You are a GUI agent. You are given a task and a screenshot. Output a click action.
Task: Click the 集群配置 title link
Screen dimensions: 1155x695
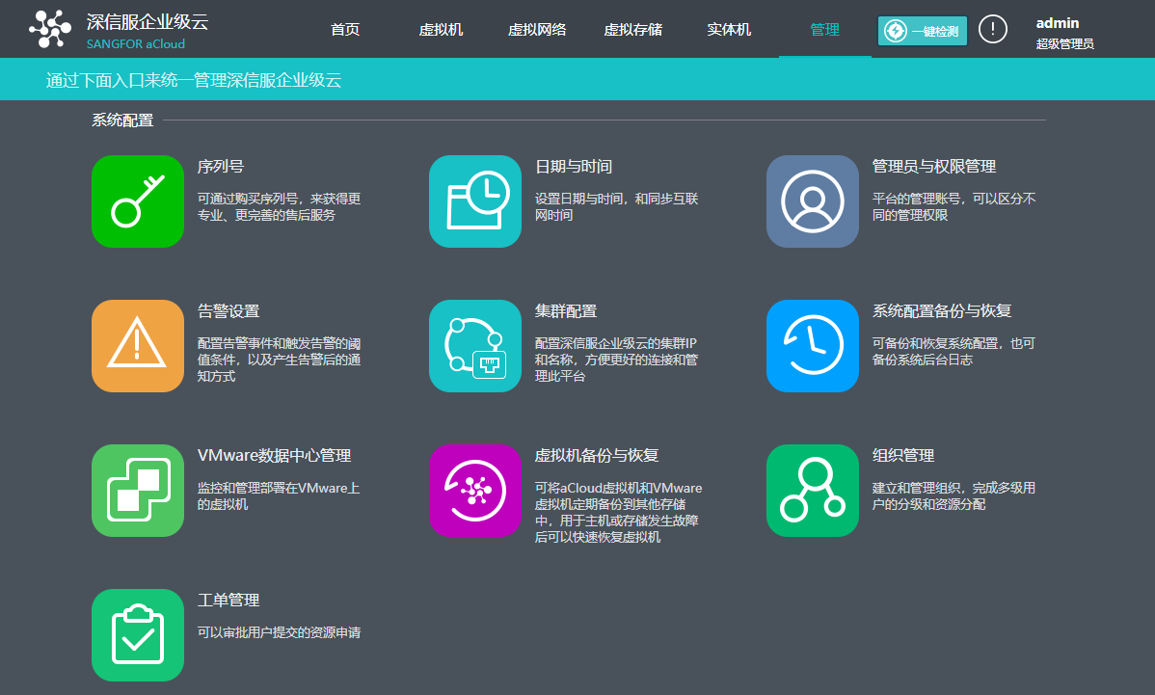pos(566,310)
